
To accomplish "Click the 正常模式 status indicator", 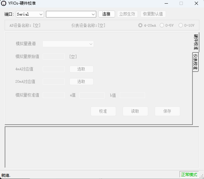I will tap(189, 175).
